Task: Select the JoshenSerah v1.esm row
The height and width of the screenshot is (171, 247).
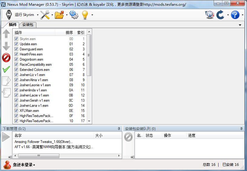Action: click(x=50, y=100)
